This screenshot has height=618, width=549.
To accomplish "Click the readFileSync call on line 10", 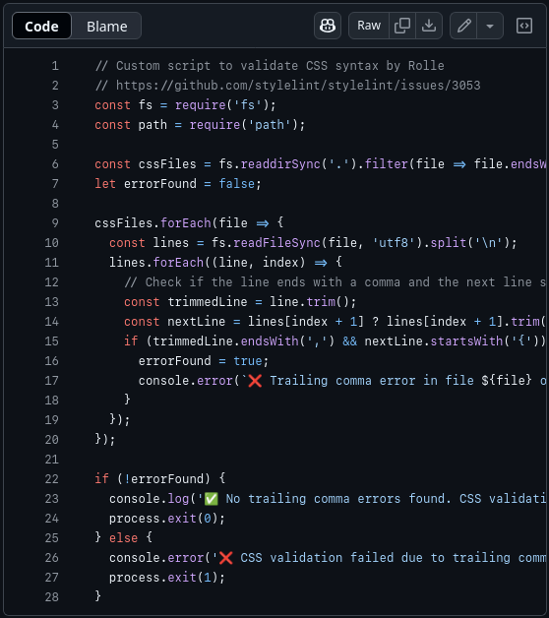I will (x=276, y=243).
